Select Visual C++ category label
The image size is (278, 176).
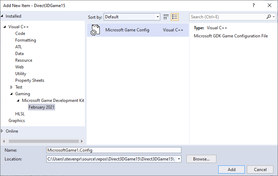point(18,27)
